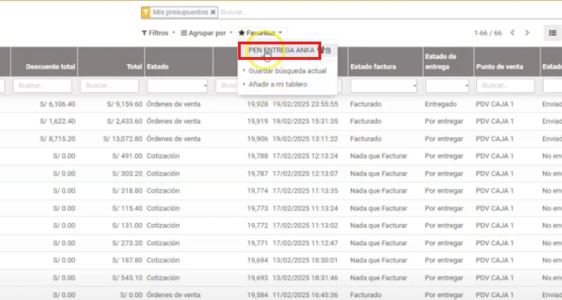Screen dimensions: 562x300
Task: Click the S/ 131.00 total cell
Action: click(x=127, y=225)
